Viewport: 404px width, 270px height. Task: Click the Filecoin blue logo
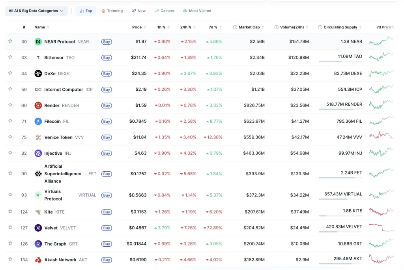pos(38,122)
